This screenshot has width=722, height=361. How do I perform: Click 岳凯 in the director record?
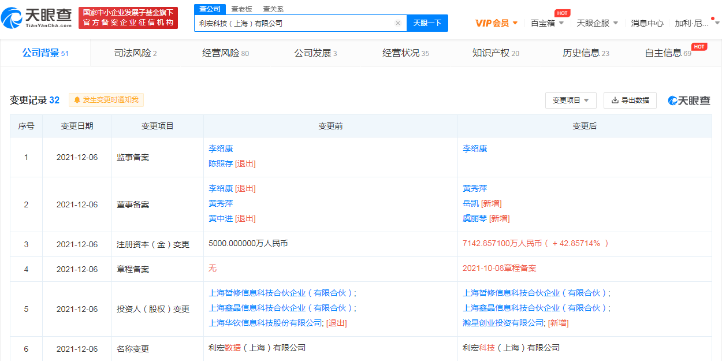[x=471, y=203]
